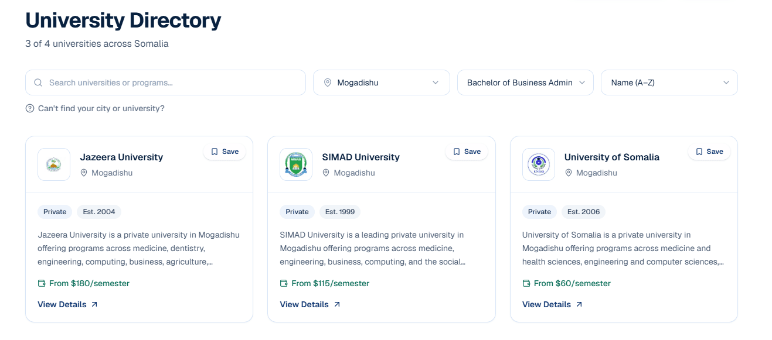View Details for University of Somalia
Viewport: 772px width, 340px height.
[x=553, y=304]
